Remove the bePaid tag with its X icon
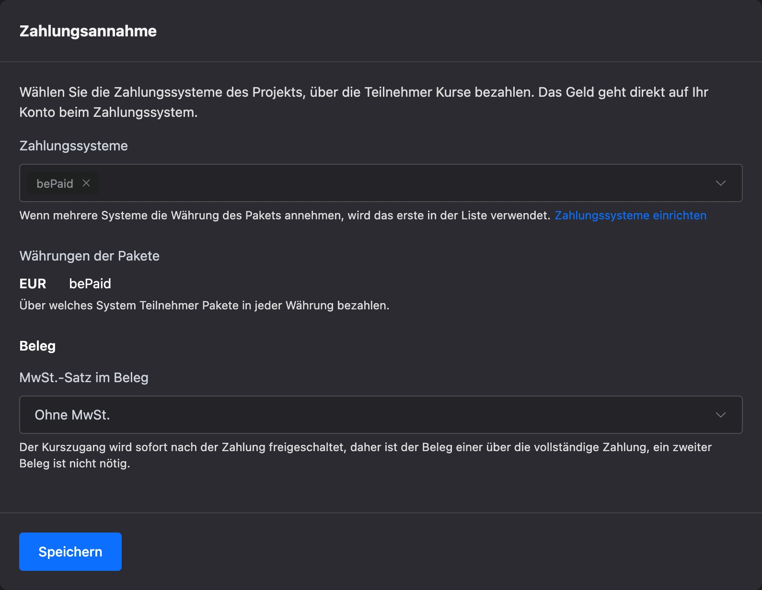Screen dimensions: 762x590 coord(86,183)
